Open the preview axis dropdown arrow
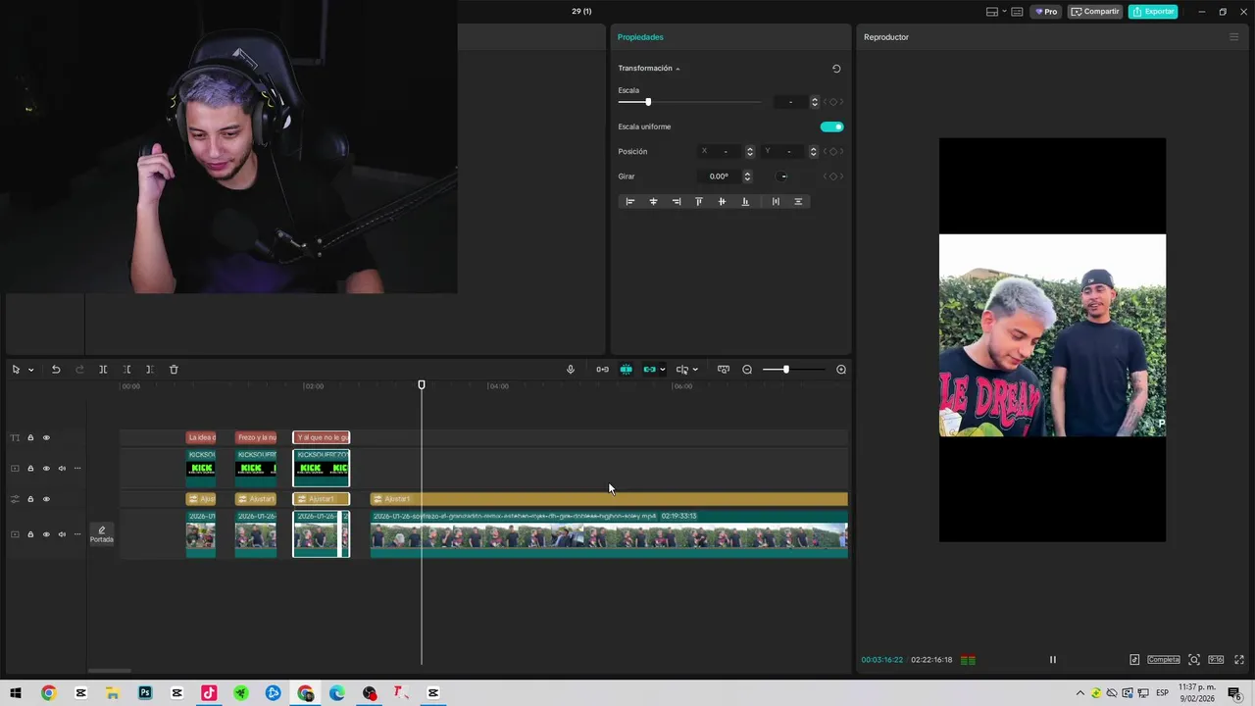The image size is (1255, 706). tap(695, 370)
